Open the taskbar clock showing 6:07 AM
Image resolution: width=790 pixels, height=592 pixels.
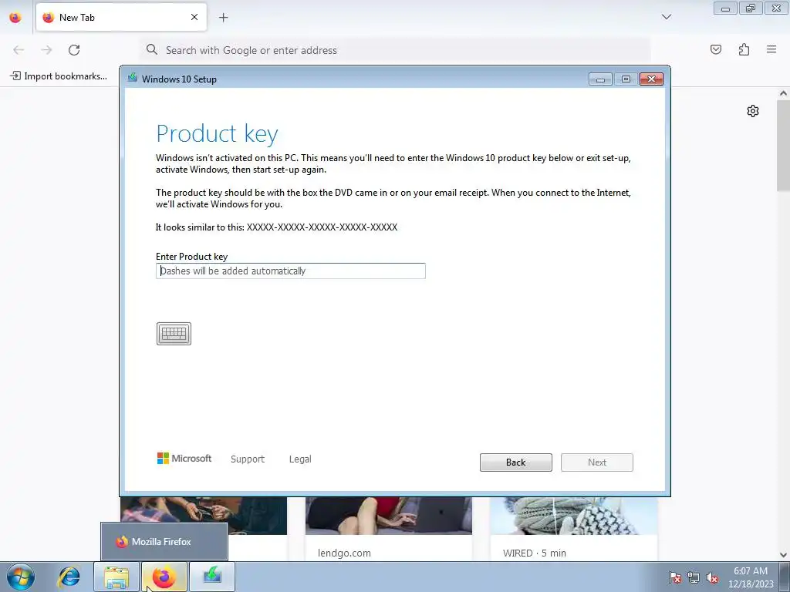[x=751, y=577]
